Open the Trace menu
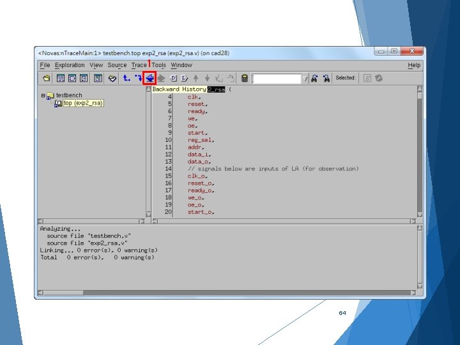The height and width of the screenshot is (345, 460). click(x=139, y=65)
